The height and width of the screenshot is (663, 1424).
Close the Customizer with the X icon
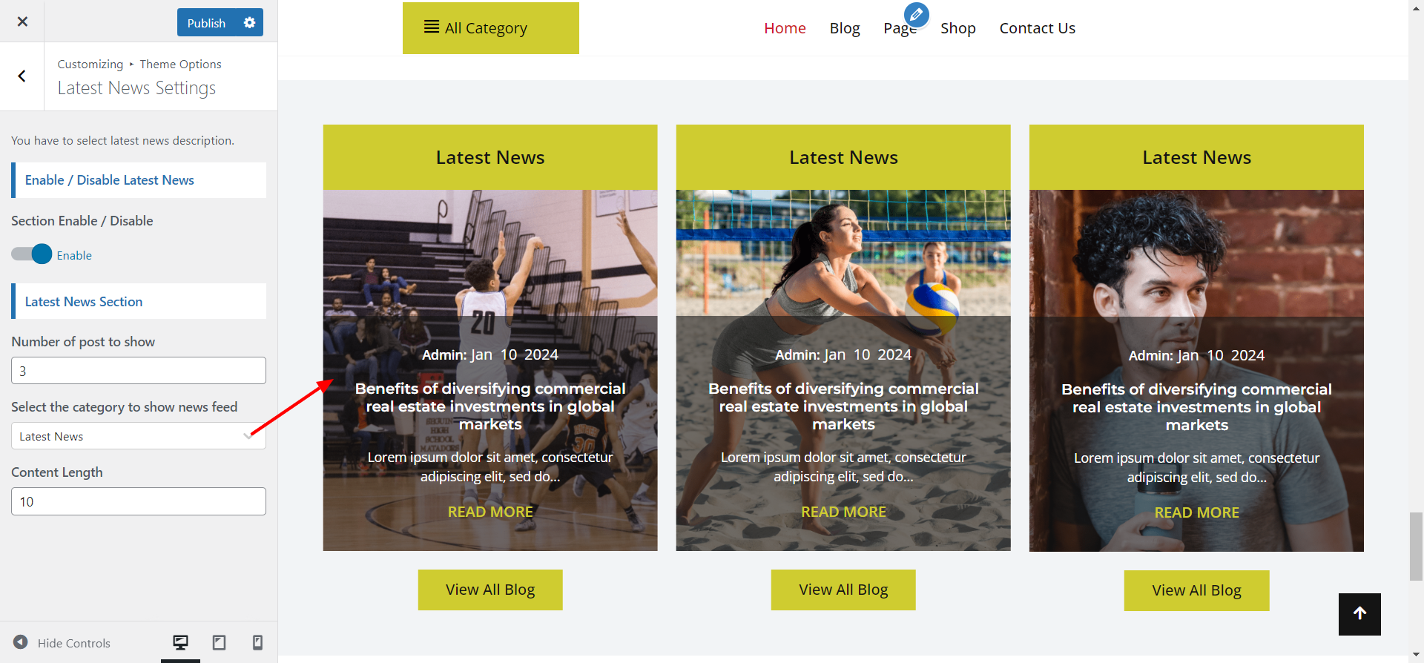tap(22, 22)
